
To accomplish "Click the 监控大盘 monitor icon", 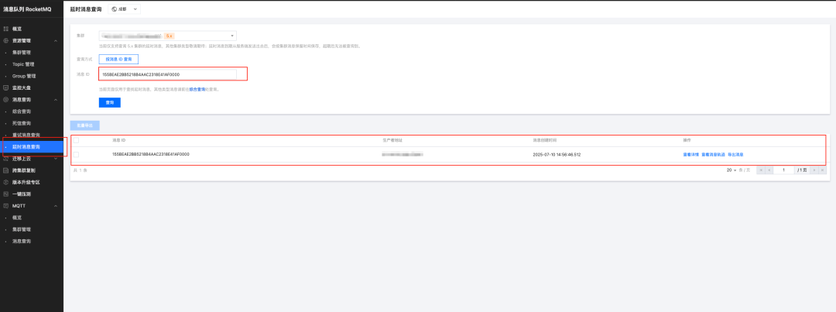I will 6,87.
